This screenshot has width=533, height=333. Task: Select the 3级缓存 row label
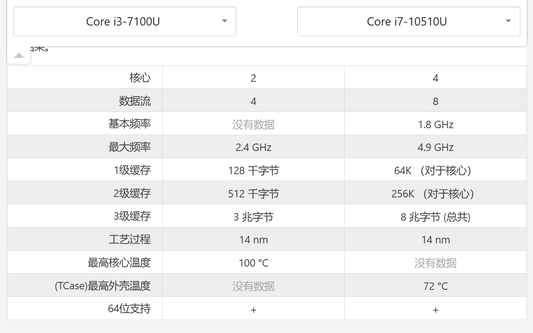(132, 216)
